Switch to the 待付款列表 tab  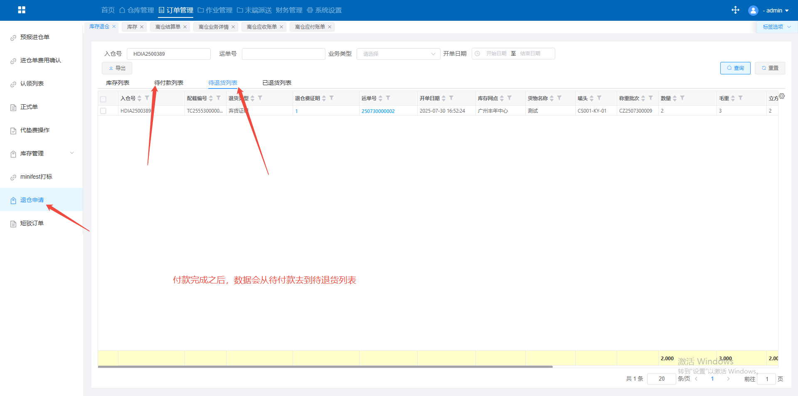pos(169,83)
